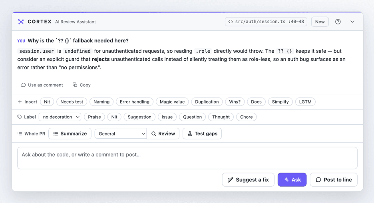
Task: Insert the Needs test snippet
Action: pos(72,101)
